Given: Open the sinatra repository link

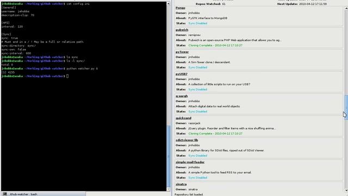Looking at the screenshot, I should [x=181, y=184].
